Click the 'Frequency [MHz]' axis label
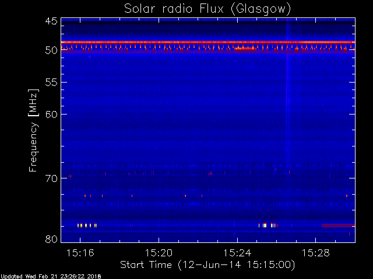 33,130
